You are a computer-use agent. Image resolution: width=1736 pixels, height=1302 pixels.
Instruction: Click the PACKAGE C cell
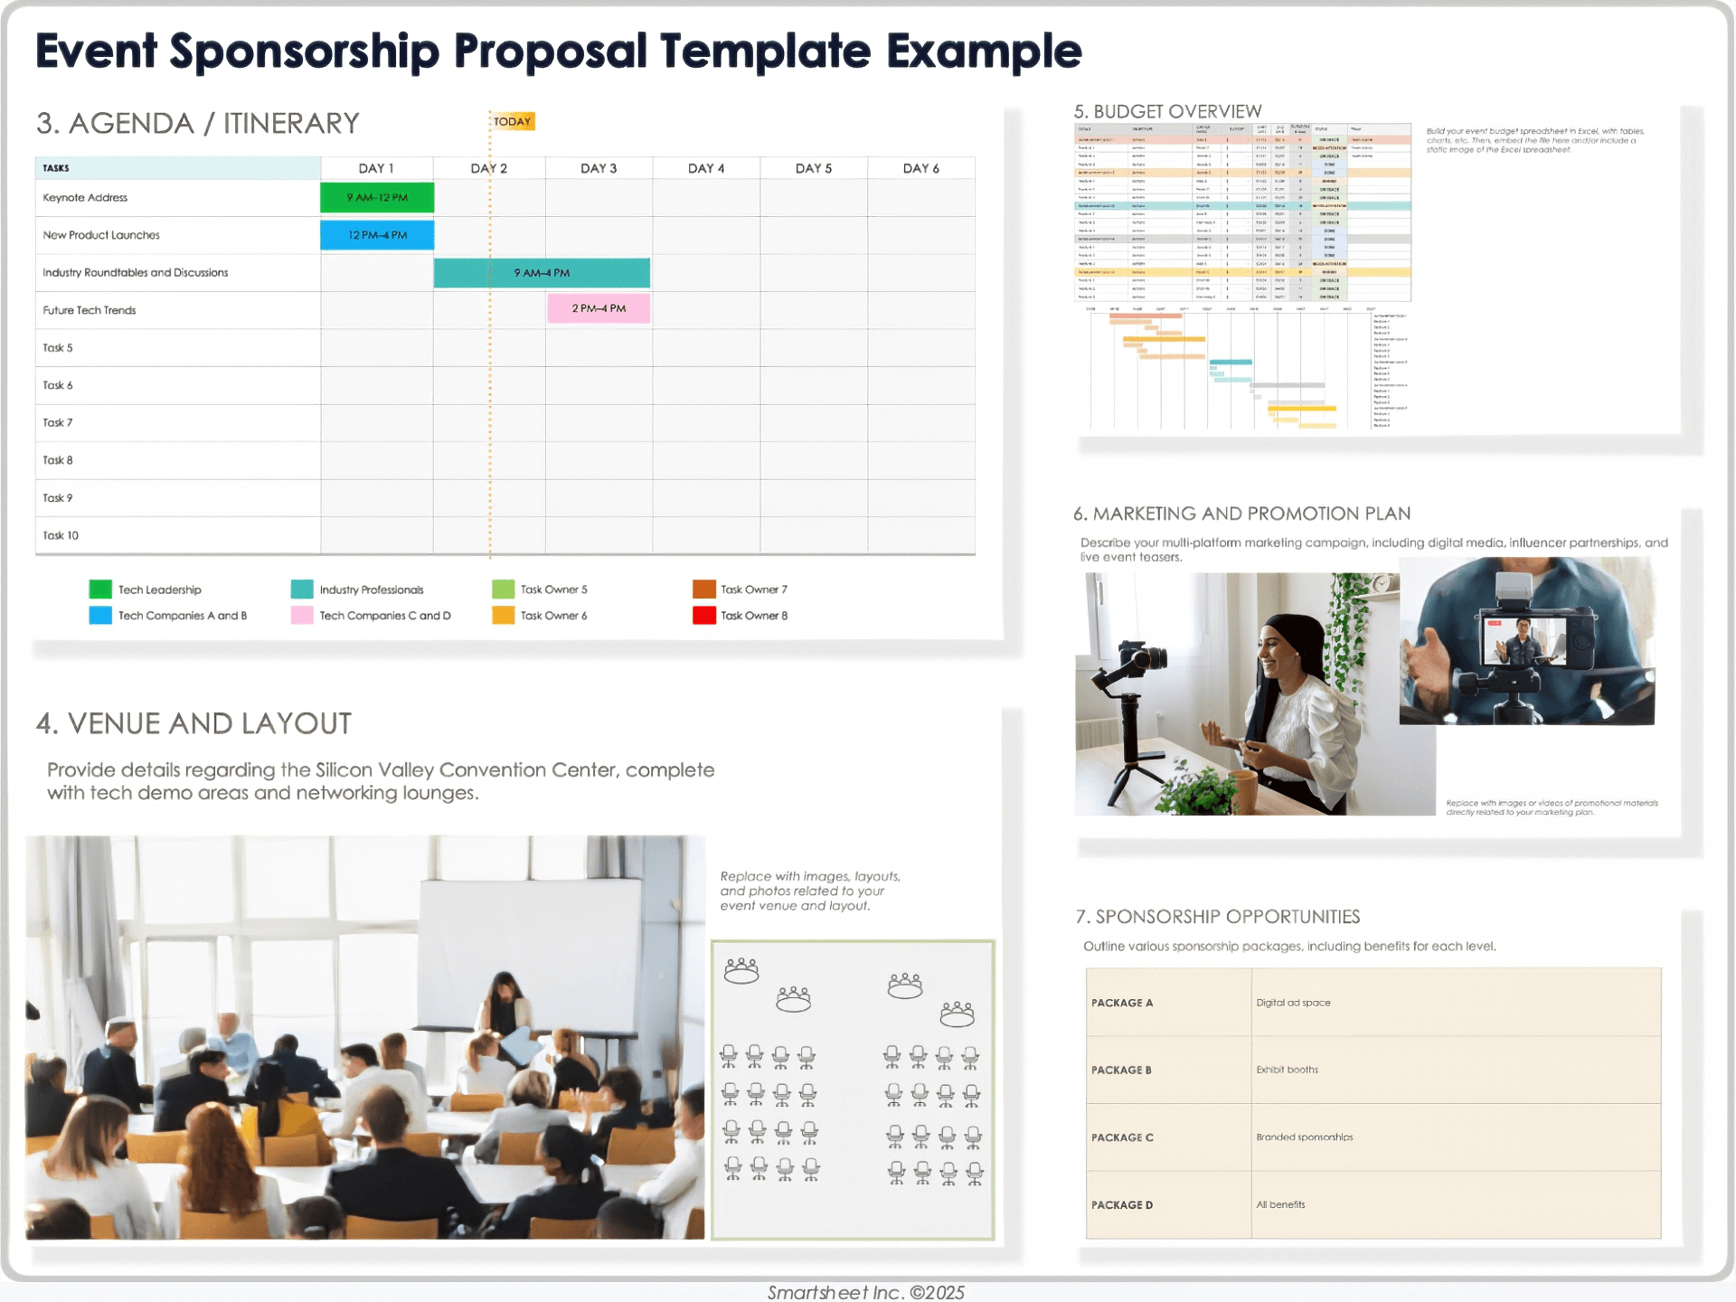tap(1168, 1137)
